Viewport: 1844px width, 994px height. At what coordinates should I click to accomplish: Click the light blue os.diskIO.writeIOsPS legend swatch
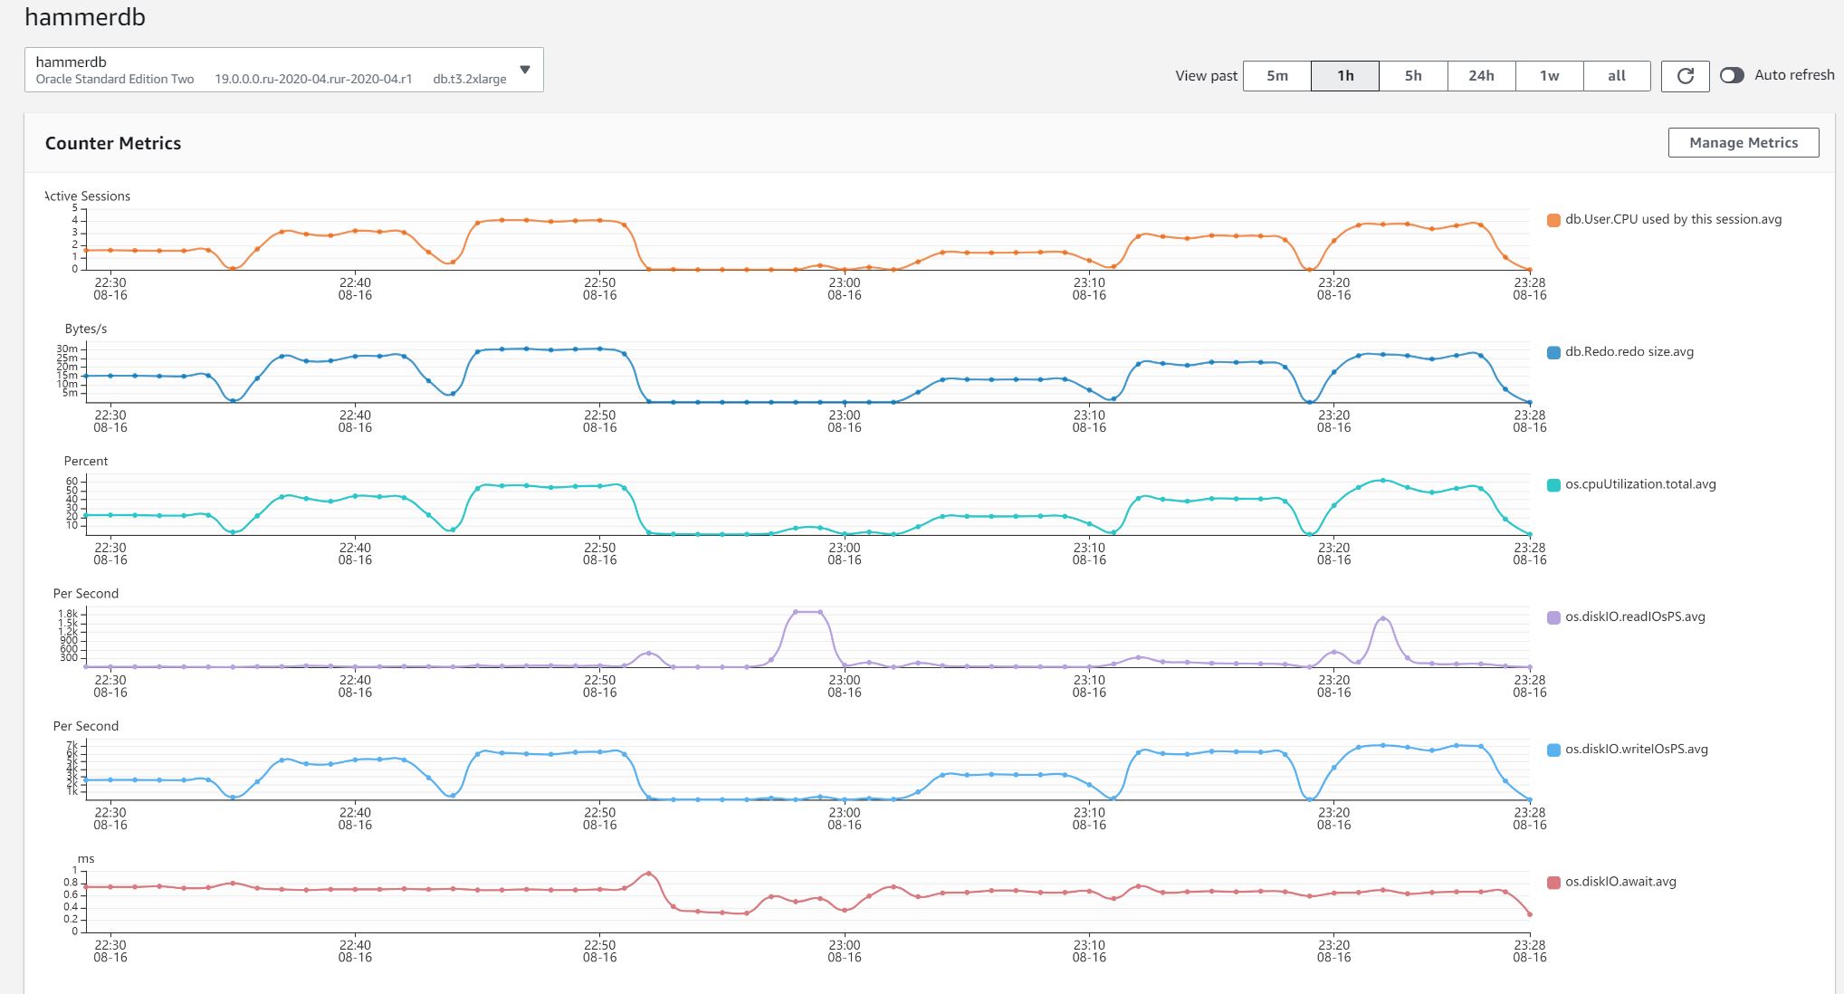point(1553,750)
